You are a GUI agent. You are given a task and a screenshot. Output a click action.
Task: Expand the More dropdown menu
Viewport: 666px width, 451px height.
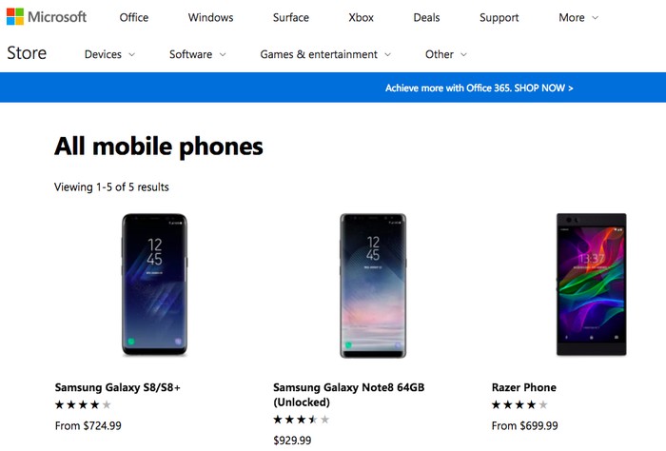point(578,17)
